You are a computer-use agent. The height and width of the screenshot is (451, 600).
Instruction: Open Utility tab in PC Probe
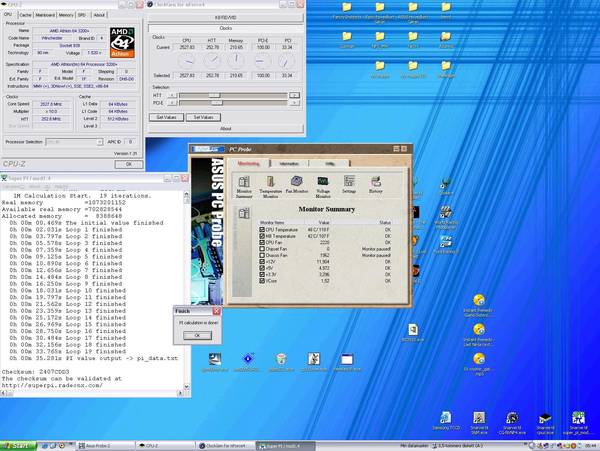click(329, 163)
